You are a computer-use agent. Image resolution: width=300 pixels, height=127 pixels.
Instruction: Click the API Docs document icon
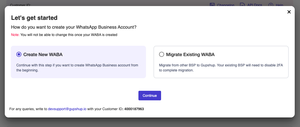(x=242, y=5)
